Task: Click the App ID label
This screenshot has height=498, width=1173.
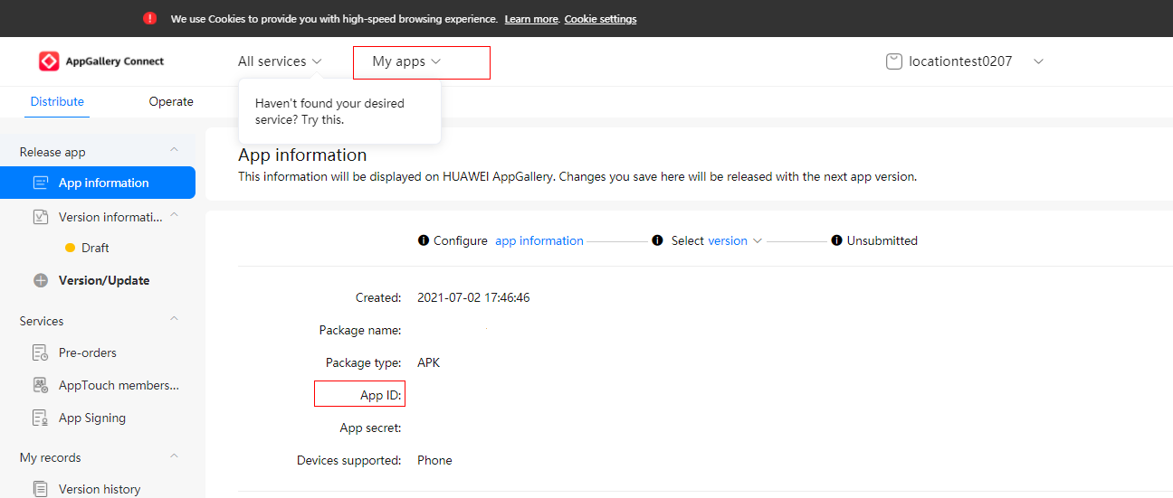Action: click(x=380, y=395)
